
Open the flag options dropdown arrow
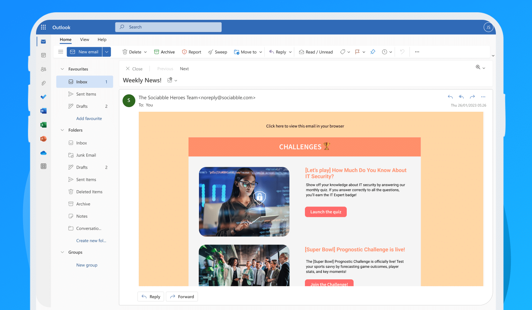[364, 52]
